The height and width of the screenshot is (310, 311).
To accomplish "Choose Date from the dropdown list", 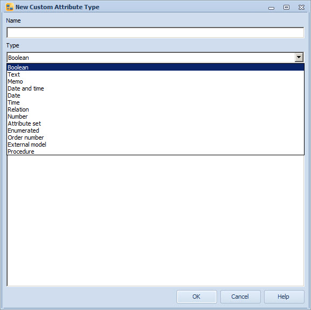I will (x=155, y=95).
